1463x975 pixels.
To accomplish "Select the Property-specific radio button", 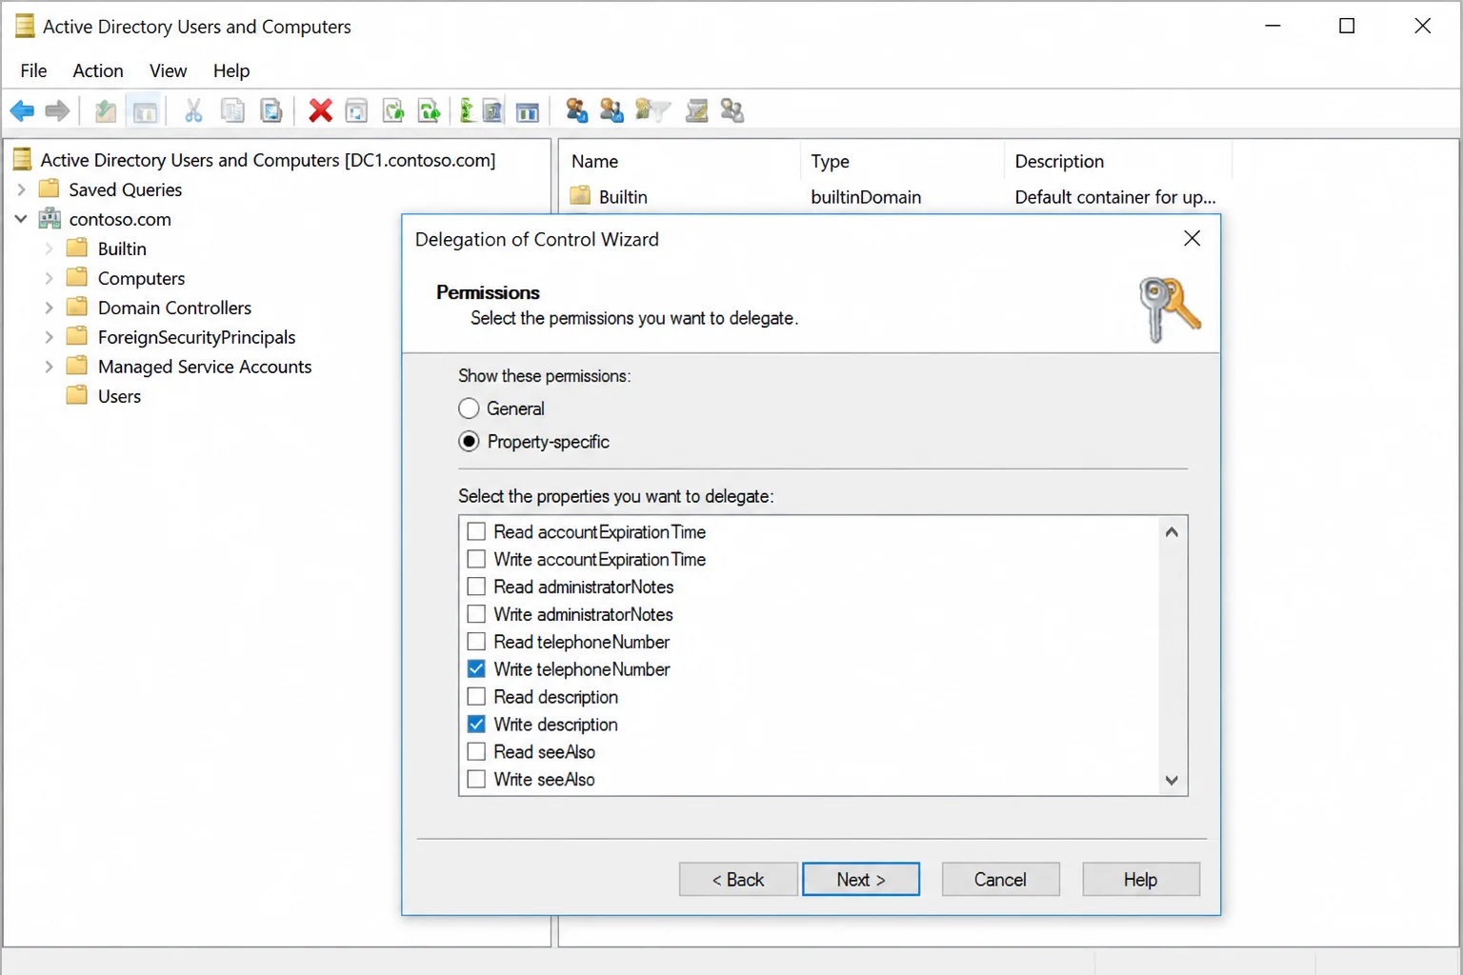I will (x=469, y=442).
